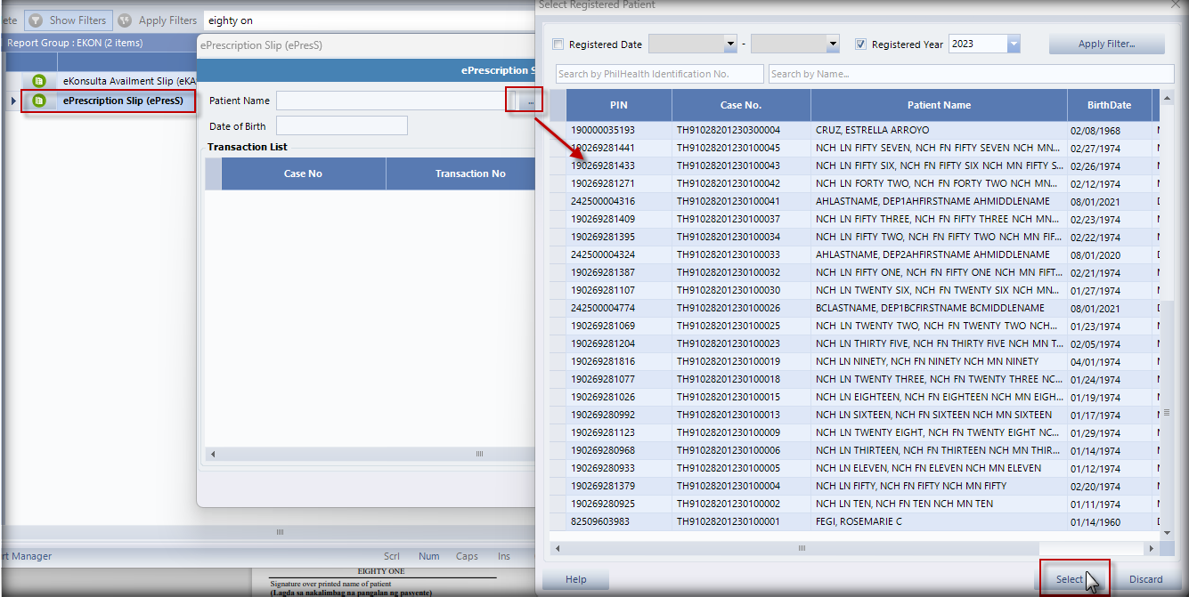Image resolution: width=1189 pixels, height=597 pixels.
Task: Open Help in the patient dialog
Action: [x=576, y=579]
